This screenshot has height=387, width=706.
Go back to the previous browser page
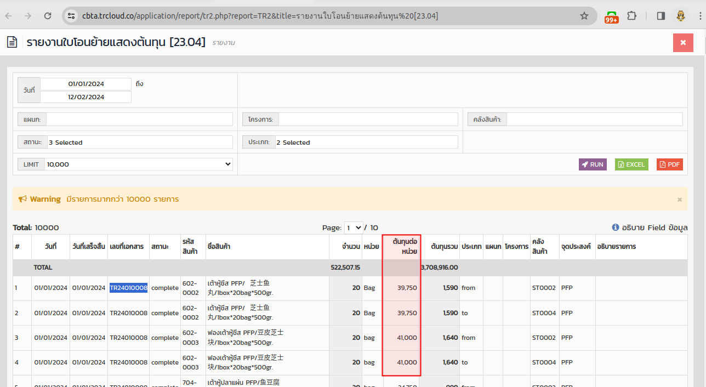(x=9, y=16)
